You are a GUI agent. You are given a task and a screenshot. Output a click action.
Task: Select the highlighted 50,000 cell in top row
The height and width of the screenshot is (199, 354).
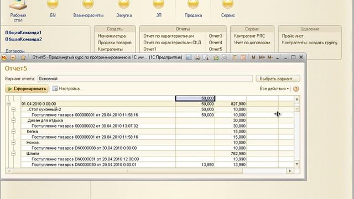(x=195, y=98)
